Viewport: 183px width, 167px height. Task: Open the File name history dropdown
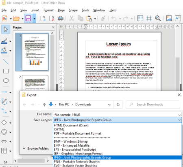179,115
